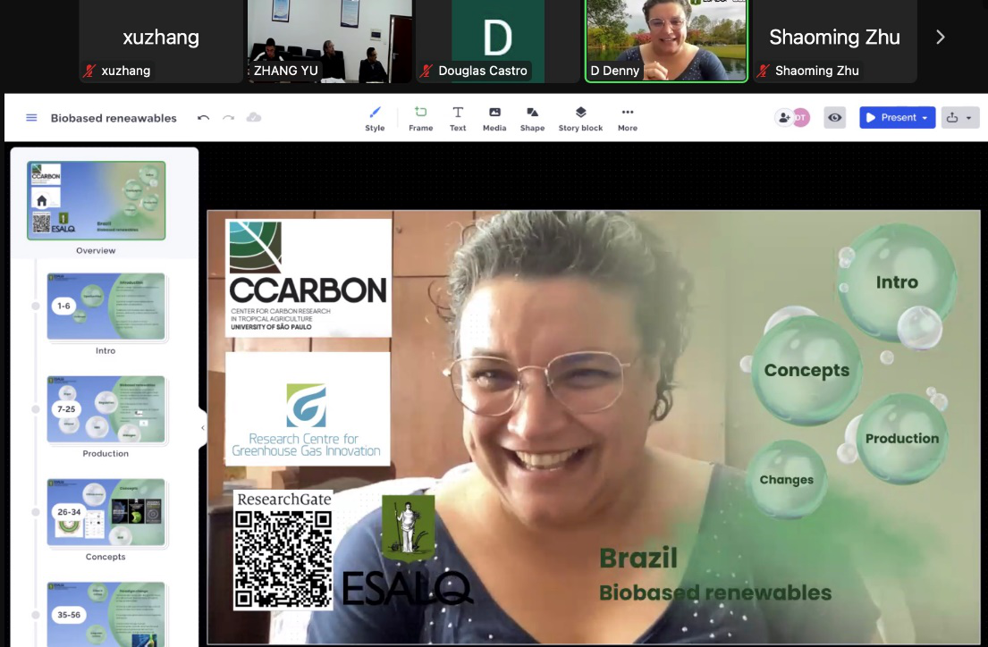Collapse the slide sidebar panel
988x647 pixels.
(203, 428)
